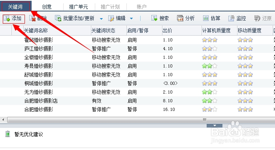The width and height of the screenshot is (275, 150).
Task: Click the battery optimization icon
Action: click(x=8, y=134)
